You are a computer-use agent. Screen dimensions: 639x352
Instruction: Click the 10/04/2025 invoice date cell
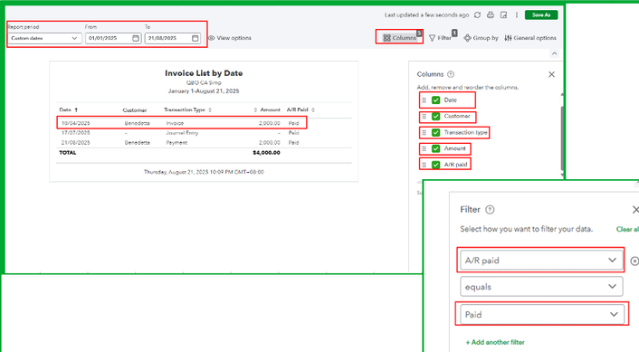(x=75, y=123)
